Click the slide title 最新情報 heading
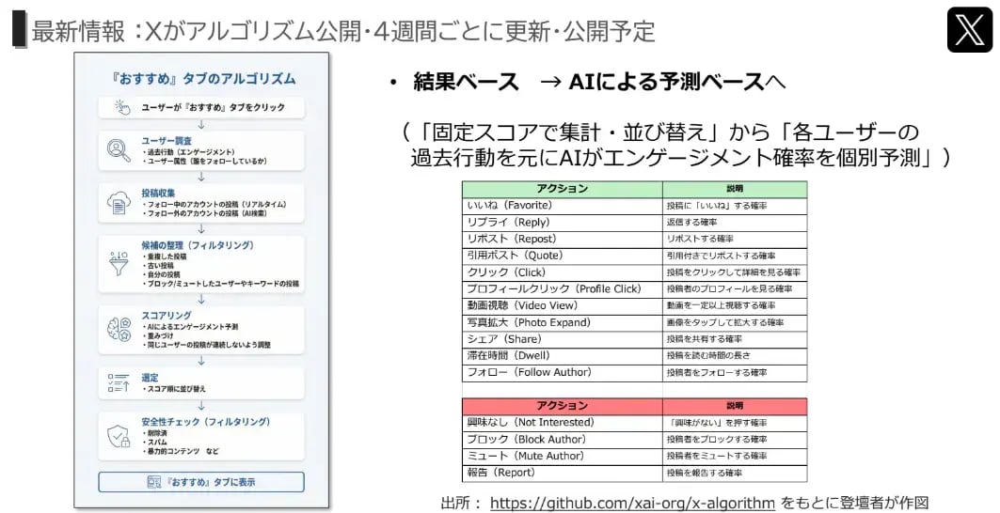Screen dimensions: 1000x513 pos(343,31)
